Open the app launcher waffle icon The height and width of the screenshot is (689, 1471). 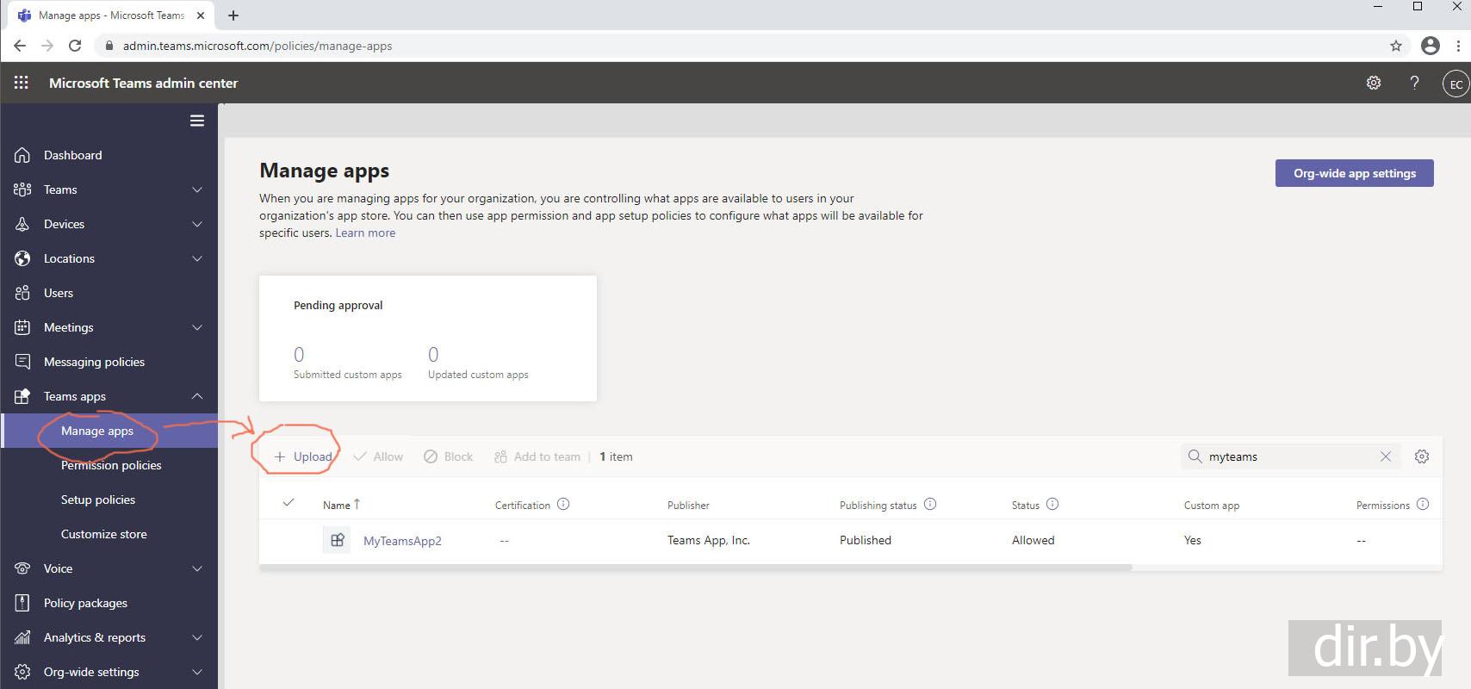pos(22,83)
